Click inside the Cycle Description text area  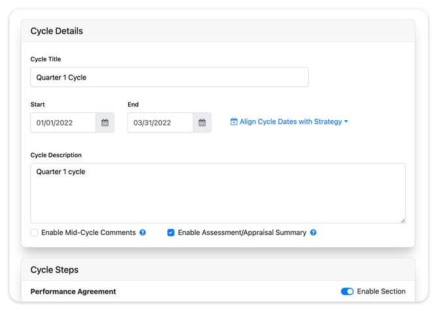point(218,193)
